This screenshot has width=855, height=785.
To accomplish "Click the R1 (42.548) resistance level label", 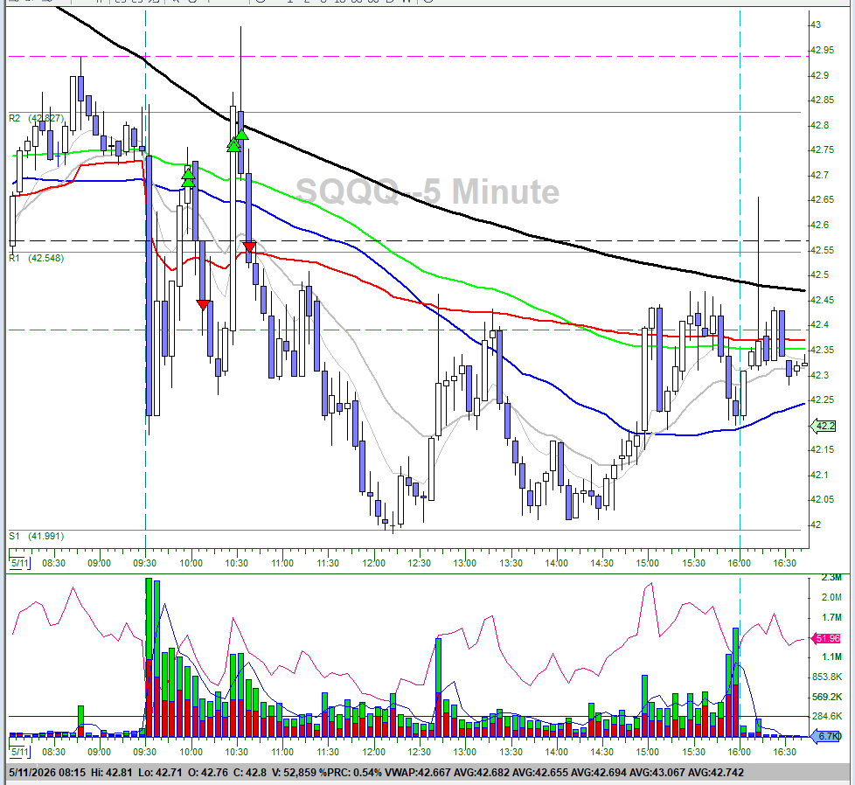I will (x=37, y=258).
